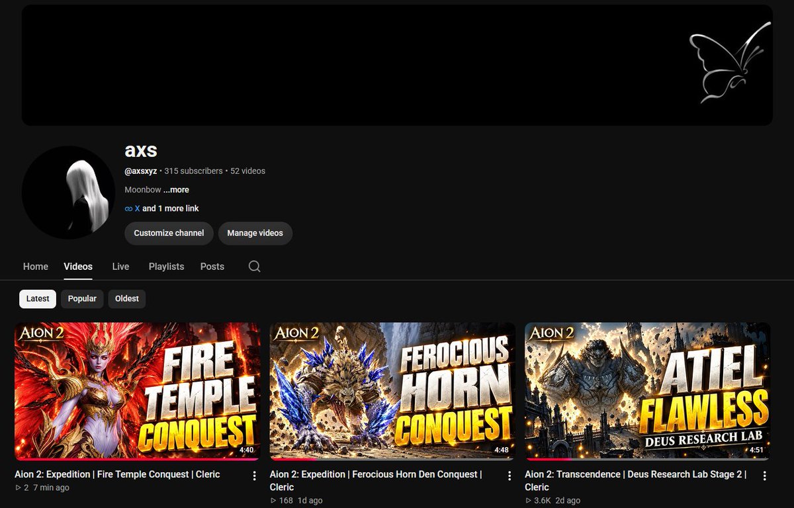This screenshot has height=508, width=794.
Task: Show the "and 1 more link" details
Action: click(171, 208)
